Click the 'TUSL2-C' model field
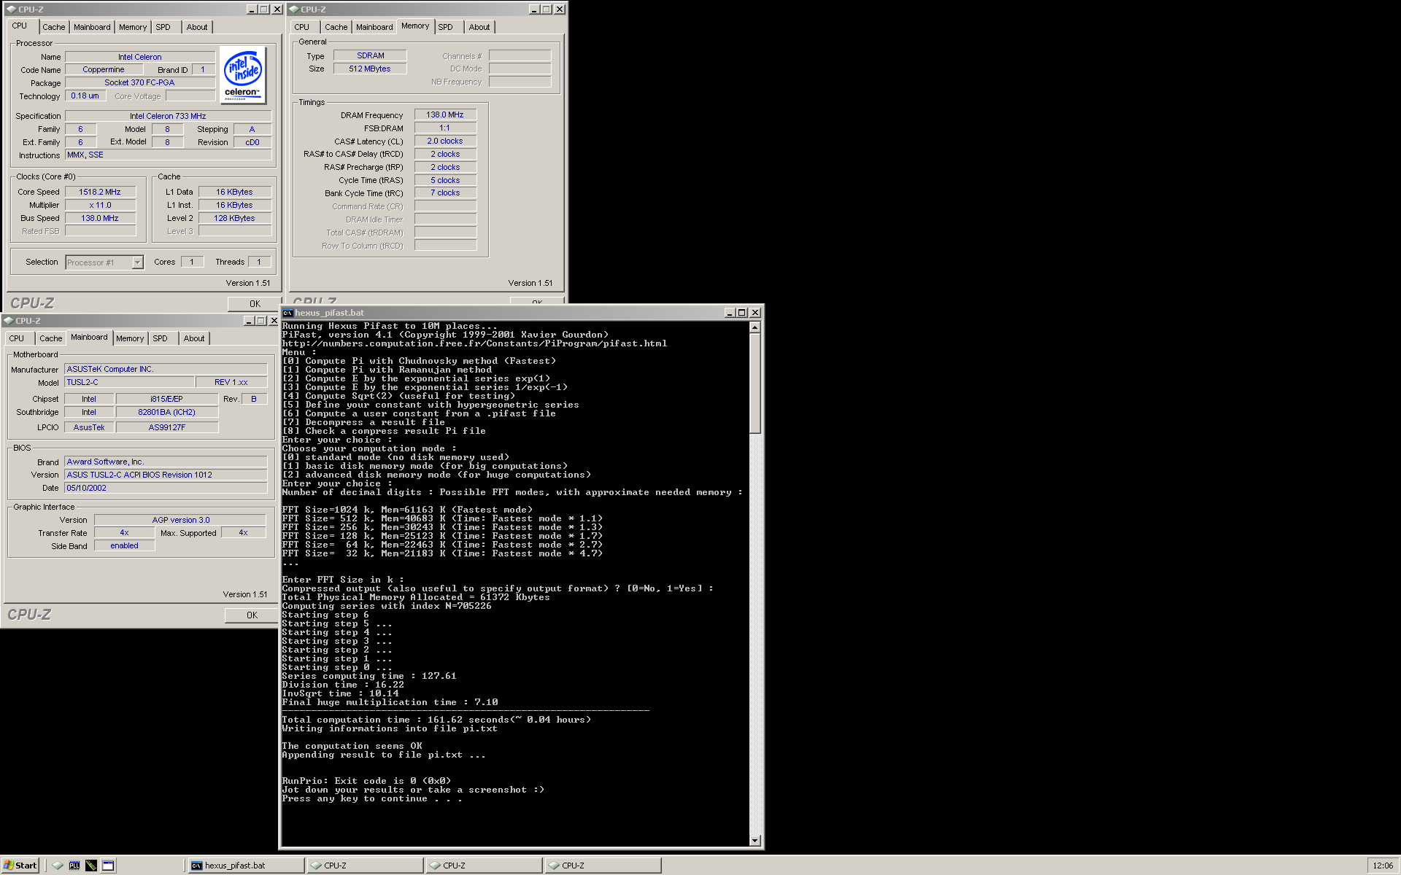Viewport: 1401px width, 875px height. point(129,383)
